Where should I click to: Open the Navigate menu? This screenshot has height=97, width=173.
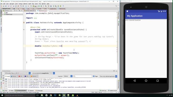12,4
